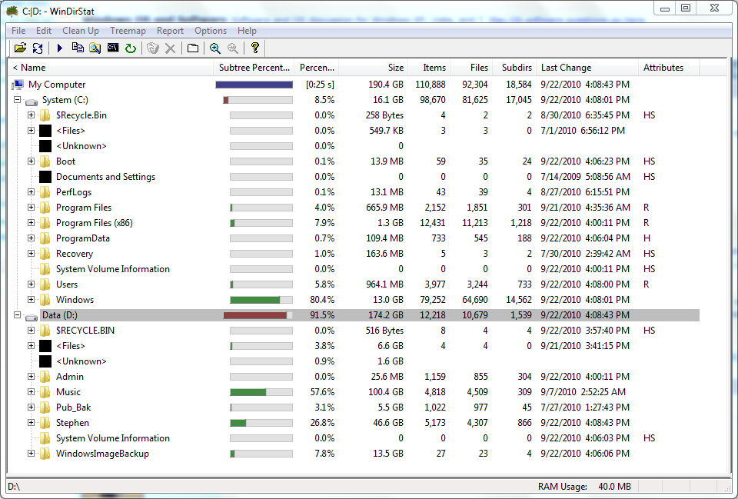Viewport: 738px width, 499px height.
Task: Collapse the System (C:) drive node
Action: pos(17,100)
